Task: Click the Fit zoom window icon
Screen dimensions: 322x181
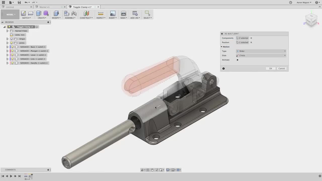Action: coord(161,170)
